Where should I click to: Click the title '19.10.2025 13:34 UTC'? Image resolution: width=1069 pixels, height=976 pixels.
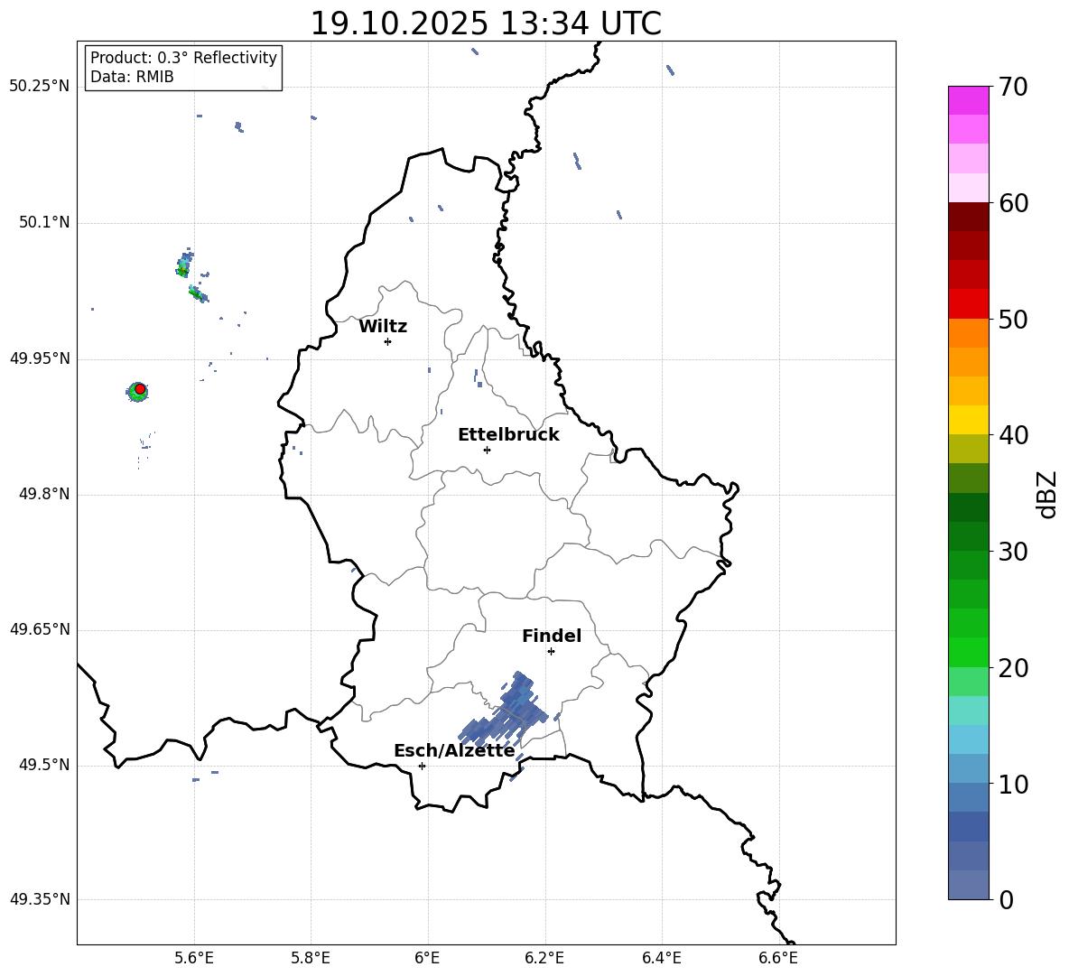tap(486, 23)
